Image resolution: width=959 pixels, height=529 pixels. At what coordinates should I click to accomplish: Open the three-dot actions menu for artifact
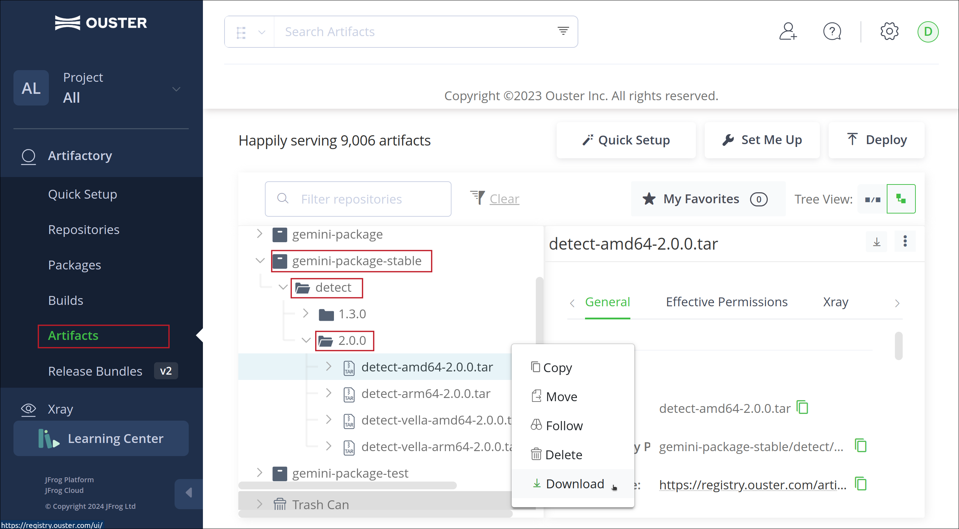pos(905,241)
